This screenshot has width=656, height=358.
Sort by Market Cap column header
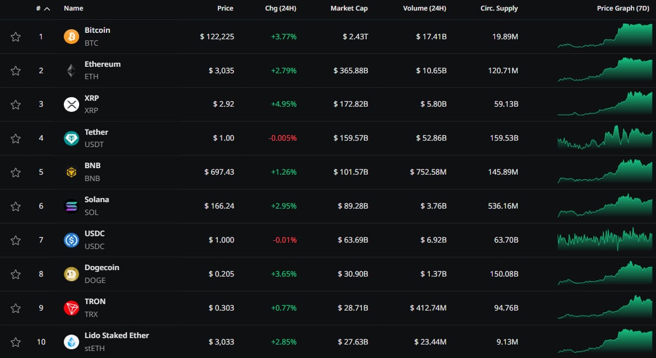[x=349, y=8]
